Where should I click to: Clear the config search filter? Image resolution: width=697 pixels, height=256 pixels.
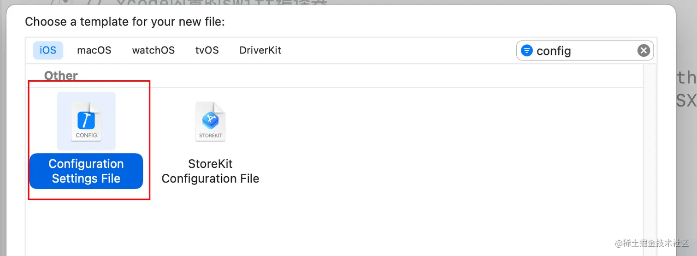click(x=644, y=50)
